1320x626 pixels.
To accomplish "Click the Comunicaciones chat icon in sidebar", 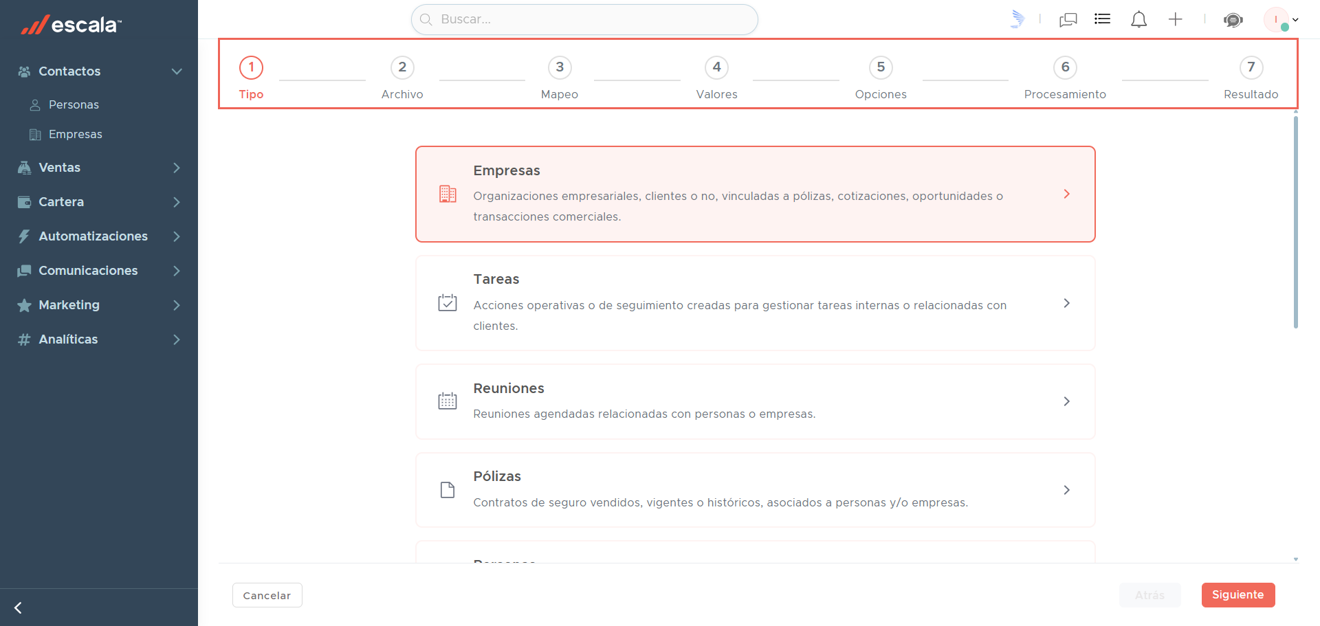I will click(24, 271).
